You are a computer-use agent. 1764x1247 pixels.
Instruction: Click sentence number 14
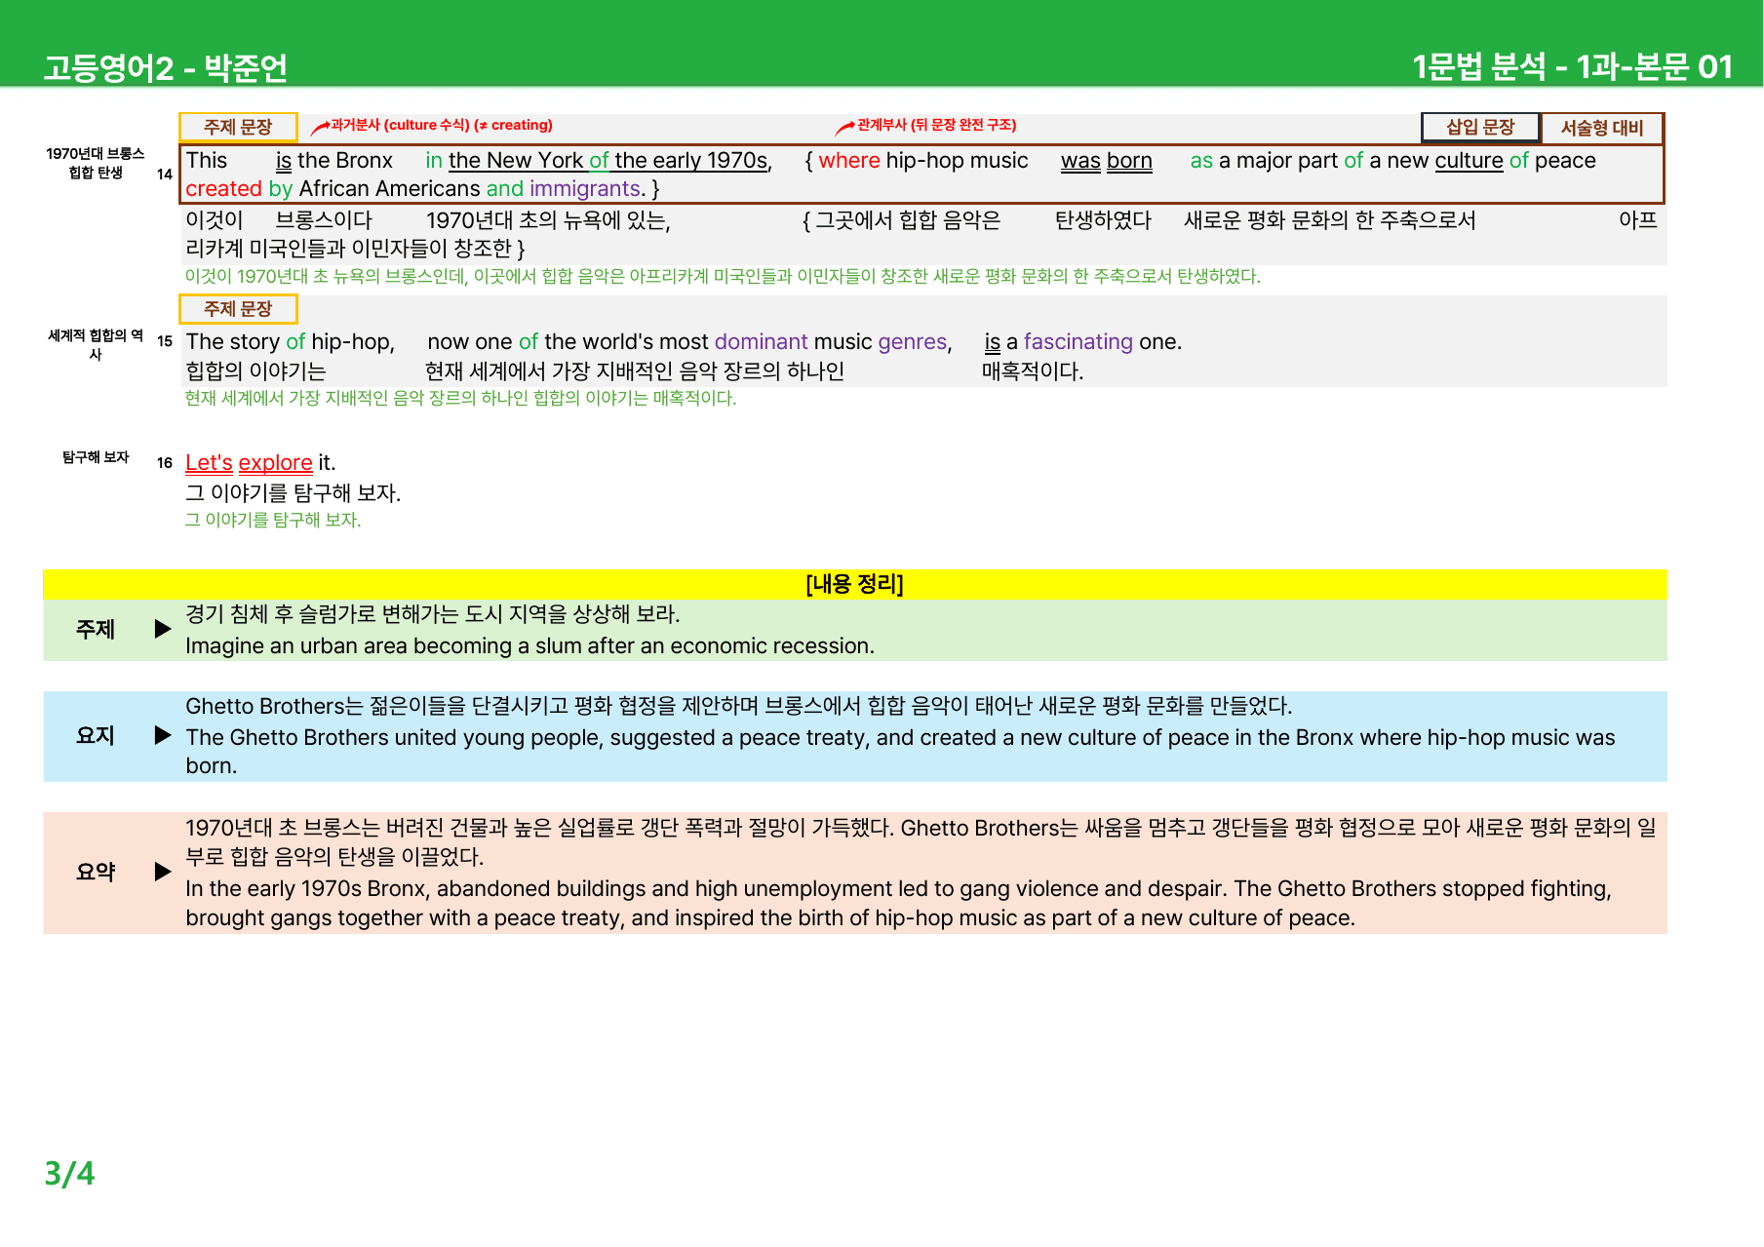pyautogui.click(x=165, y=175)
